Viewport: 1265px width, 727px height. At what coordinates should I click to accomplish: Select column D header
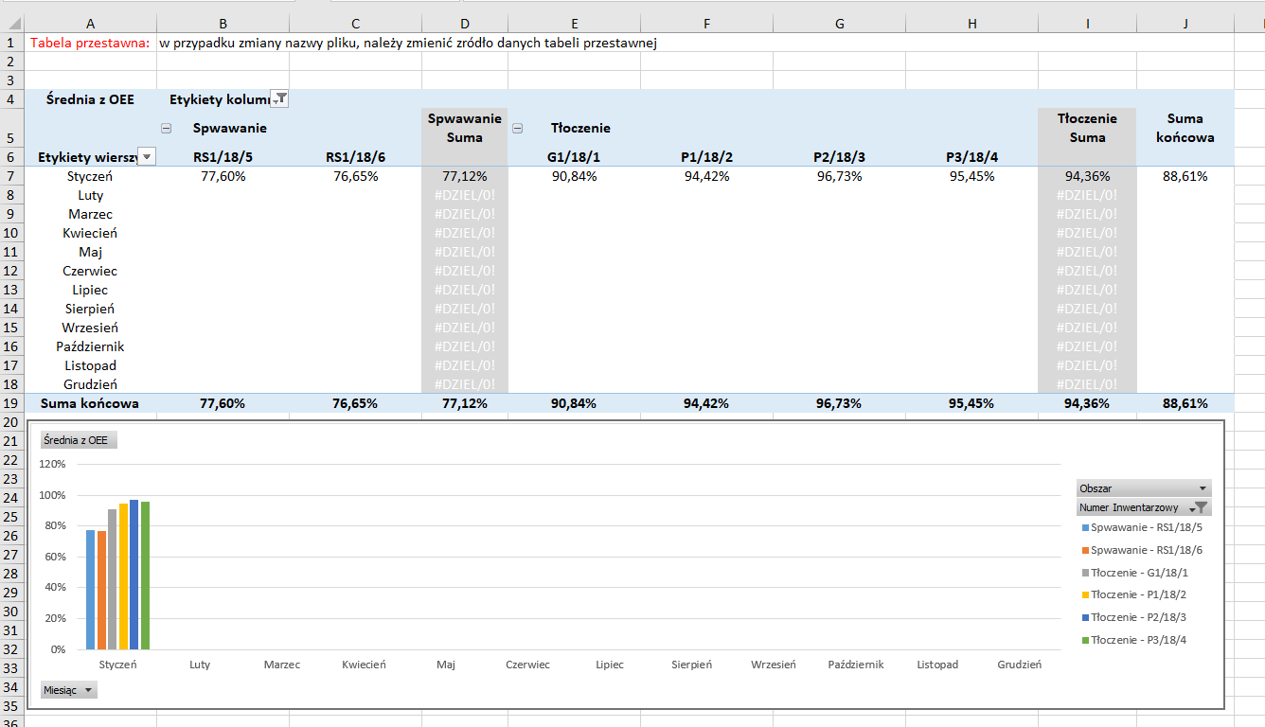[464, 24]
